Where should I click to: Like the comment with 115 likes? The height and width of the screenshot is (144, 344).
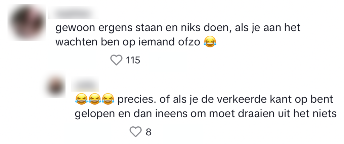(116, 60)
